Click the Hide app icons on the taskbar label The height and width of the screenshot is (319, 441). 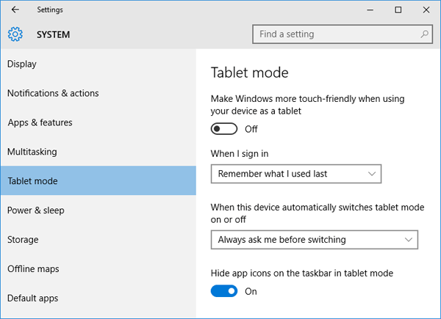tap(302, 274)
